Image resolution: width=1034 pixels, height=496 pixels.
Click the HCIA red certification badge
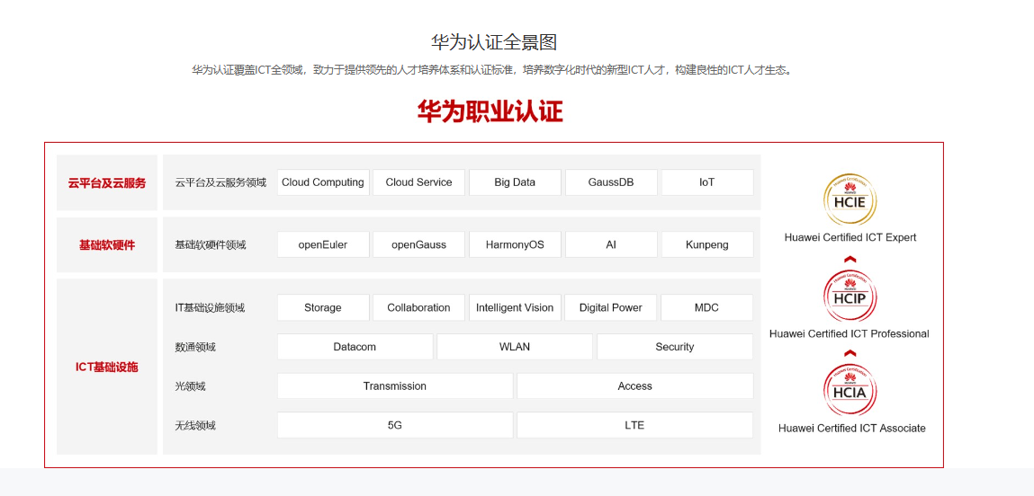coord(850,391)
